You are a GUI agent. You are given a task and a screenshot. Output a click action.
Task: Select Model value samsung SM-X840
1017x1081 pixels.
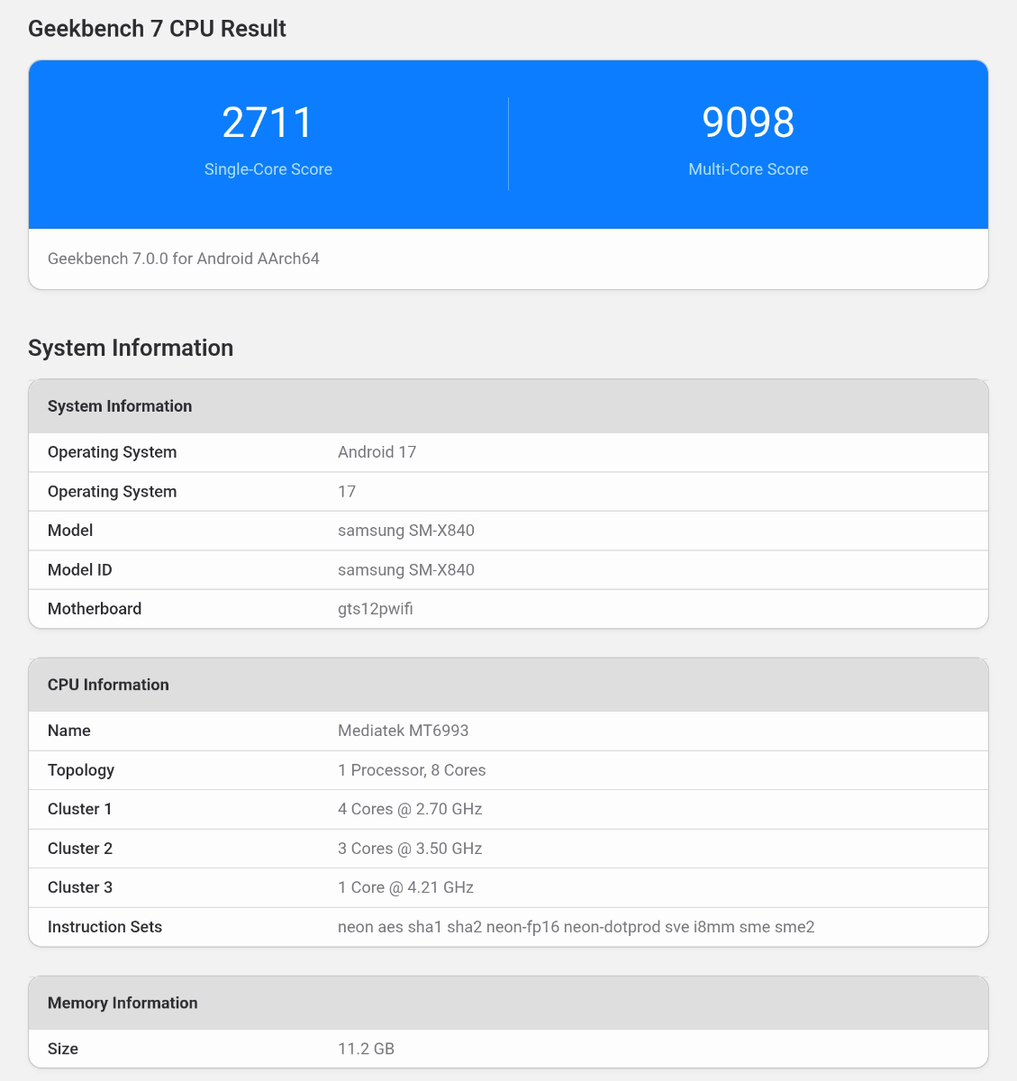click(405, 531)
